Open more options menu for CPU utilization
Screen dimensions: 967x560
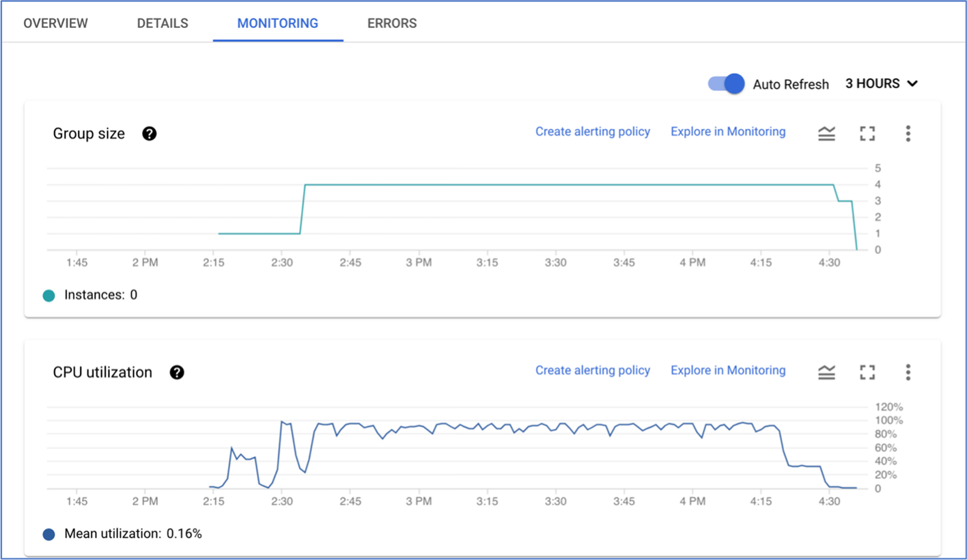tap(908, 372)
